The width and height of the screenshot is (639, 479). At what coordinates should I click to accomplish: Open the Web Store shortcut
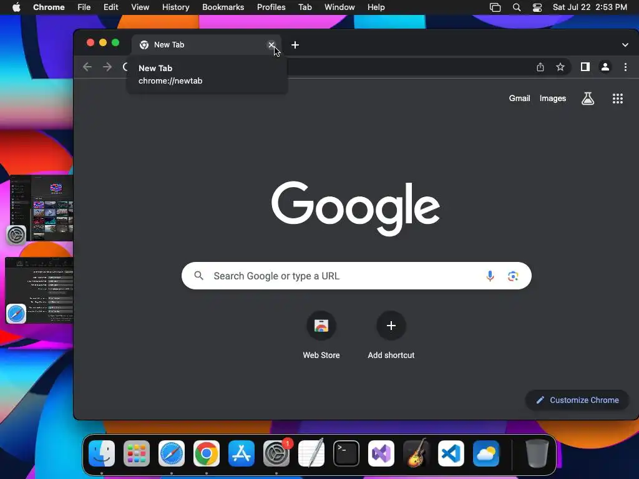(321, 335)
